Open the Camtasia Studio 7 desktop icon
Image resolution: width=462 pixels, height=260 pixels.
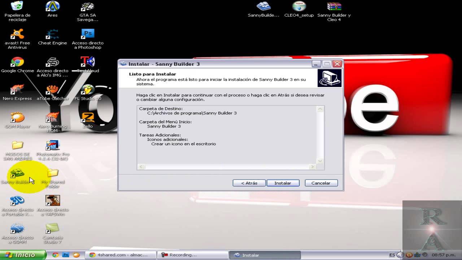(x=53, y=234)
